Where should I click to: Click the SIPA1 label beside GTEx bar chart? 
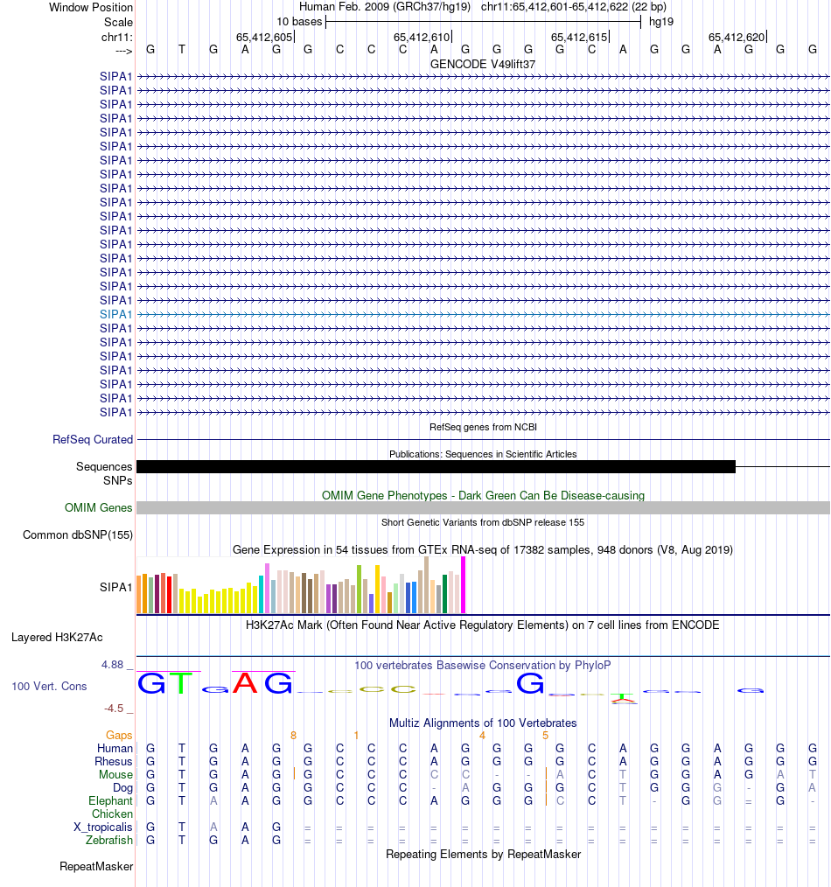coord(115,588)
